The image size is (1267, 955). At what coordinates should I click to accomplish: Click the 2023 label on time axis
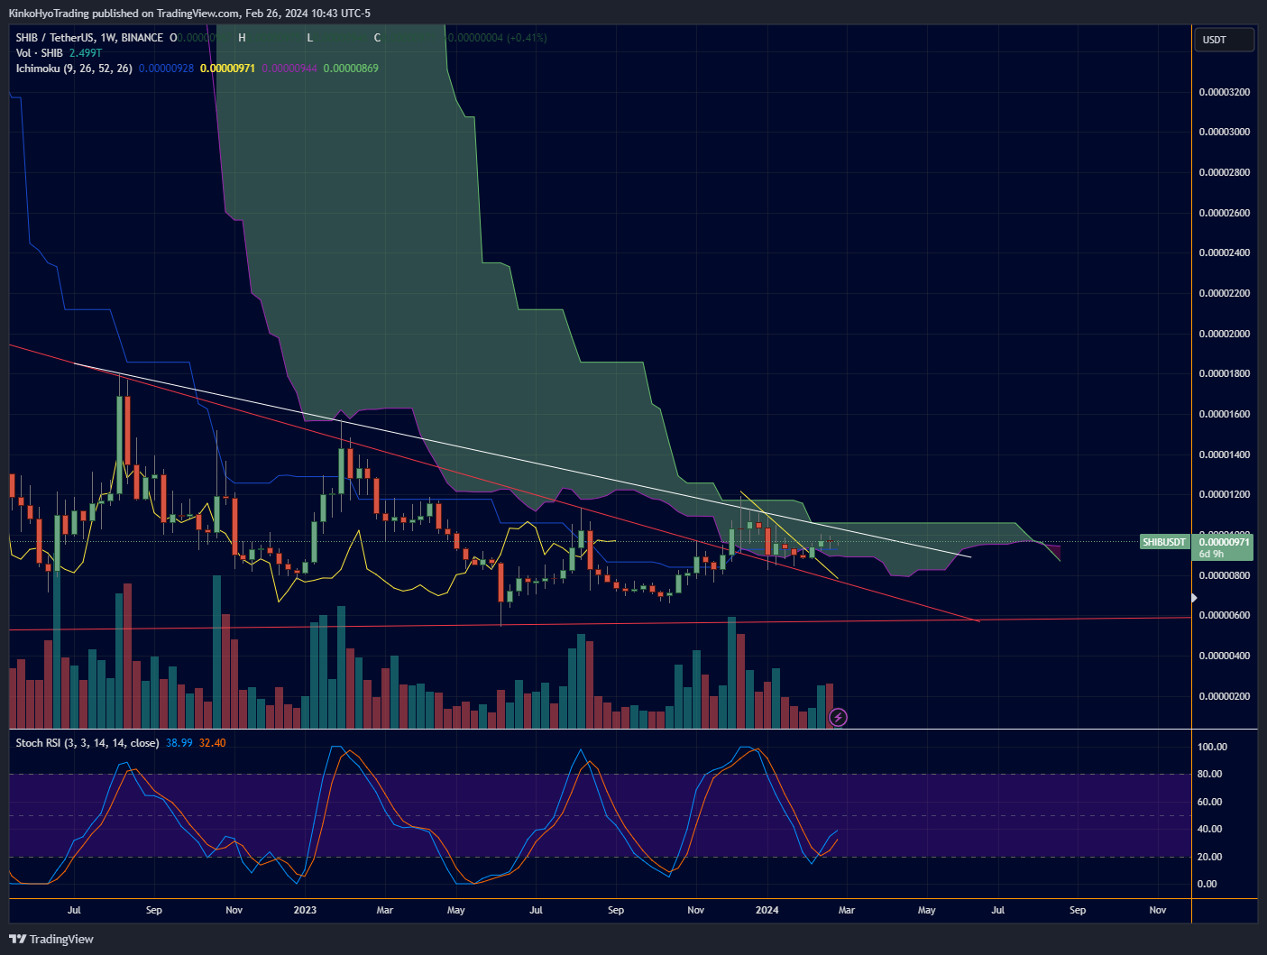[x=305, y=910]
